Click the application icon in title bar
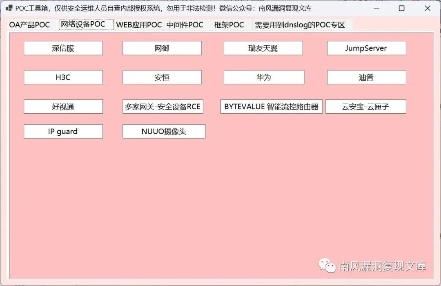Screen dimensions: 441x286 [9, 8]
